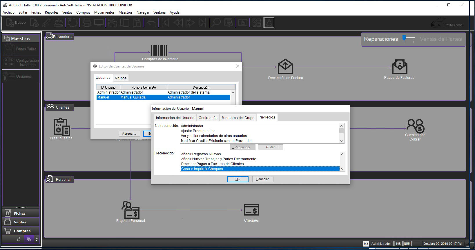Screen dimensions: 475x250
Task: Open the Reportes menu
Action: (52, 12)
